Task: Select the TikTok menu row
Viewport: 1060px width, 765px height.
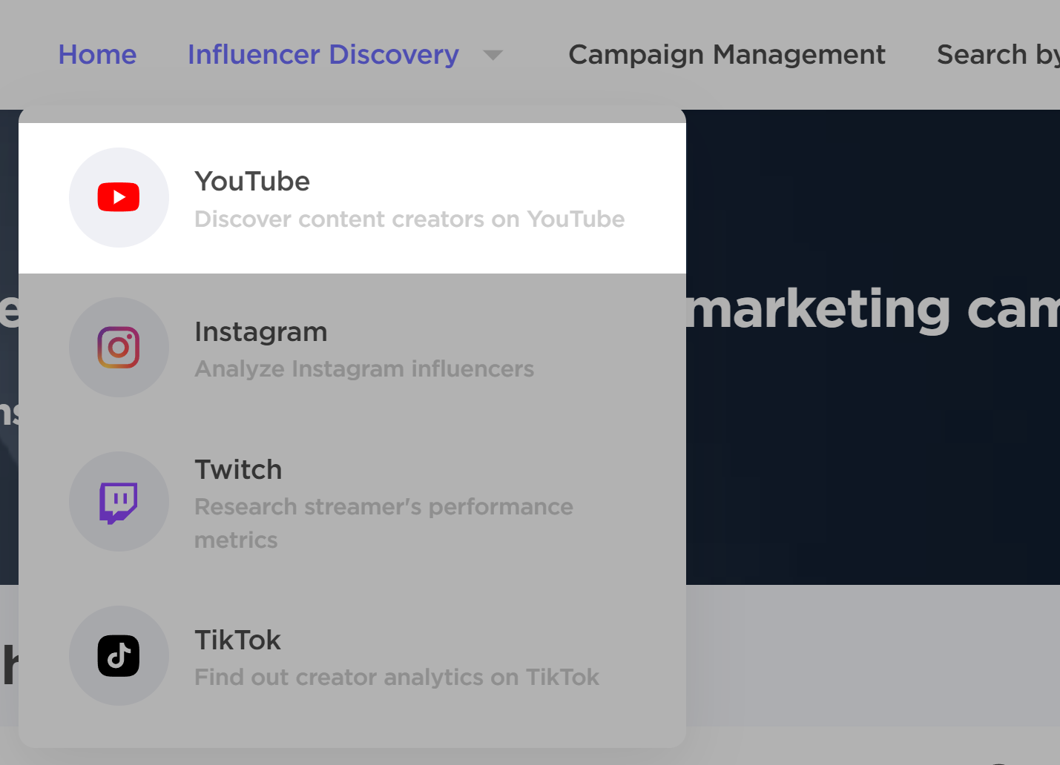Action: point(352,655)
